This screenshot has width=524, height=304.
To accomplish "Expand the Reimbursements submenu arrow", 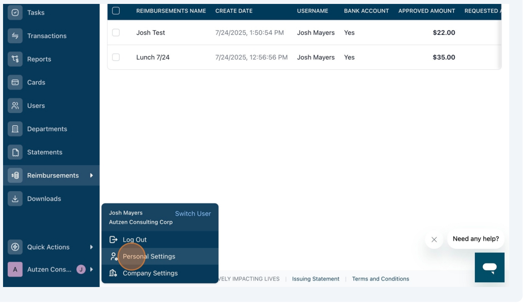I will pos(91,176).
